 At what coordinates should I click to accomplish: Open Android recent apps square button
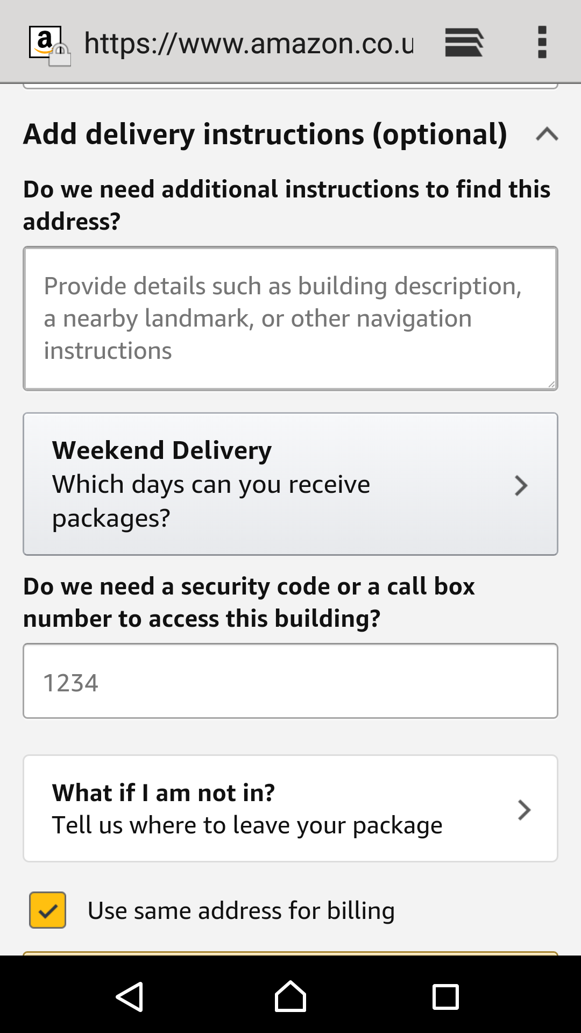[445, 997]
